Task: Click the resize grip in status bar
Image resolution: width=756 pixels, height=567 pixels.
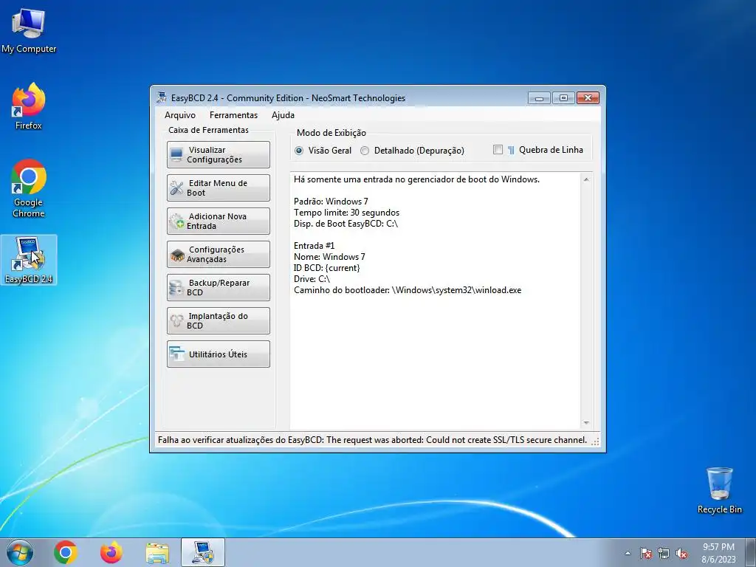Action: (596, 441)
